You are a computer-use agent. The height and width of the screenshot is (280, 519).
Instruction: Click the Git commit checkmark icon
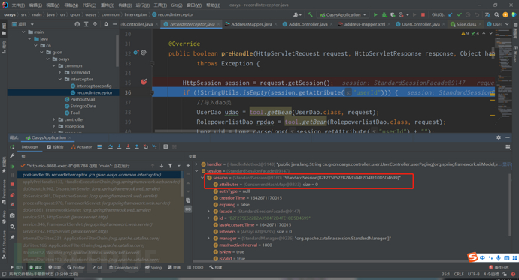[459, 14]
